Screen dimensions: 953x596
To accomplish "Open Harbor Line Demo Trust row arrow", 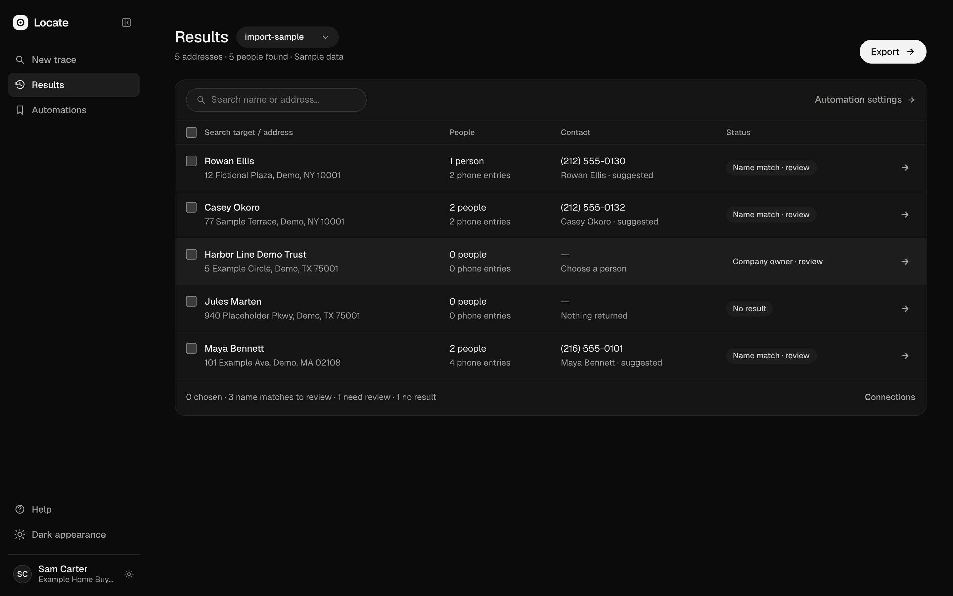I will click(905, 261).
